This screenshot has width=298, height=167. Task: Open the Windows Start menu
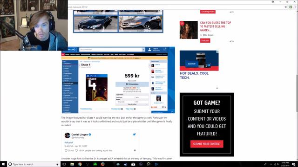pyautogui.click(x=3, y=164)
